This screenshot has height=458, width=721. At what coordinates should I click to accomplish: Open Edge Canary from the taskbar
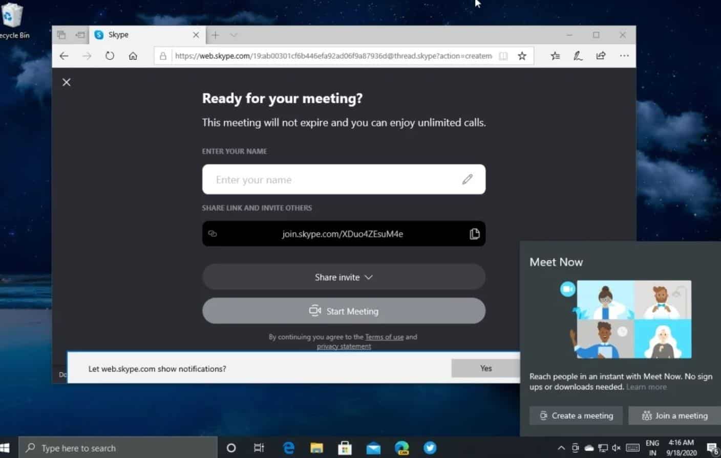(x=402, y=448)
